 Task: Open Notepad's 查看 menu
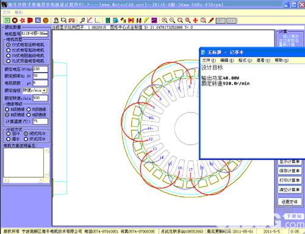pyautogui.click(x=264, y=60)
